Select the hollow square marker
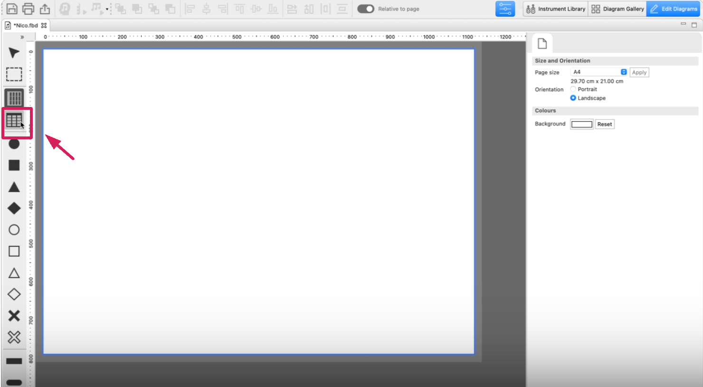Screen dimensions: 703x387 [14, 251]
